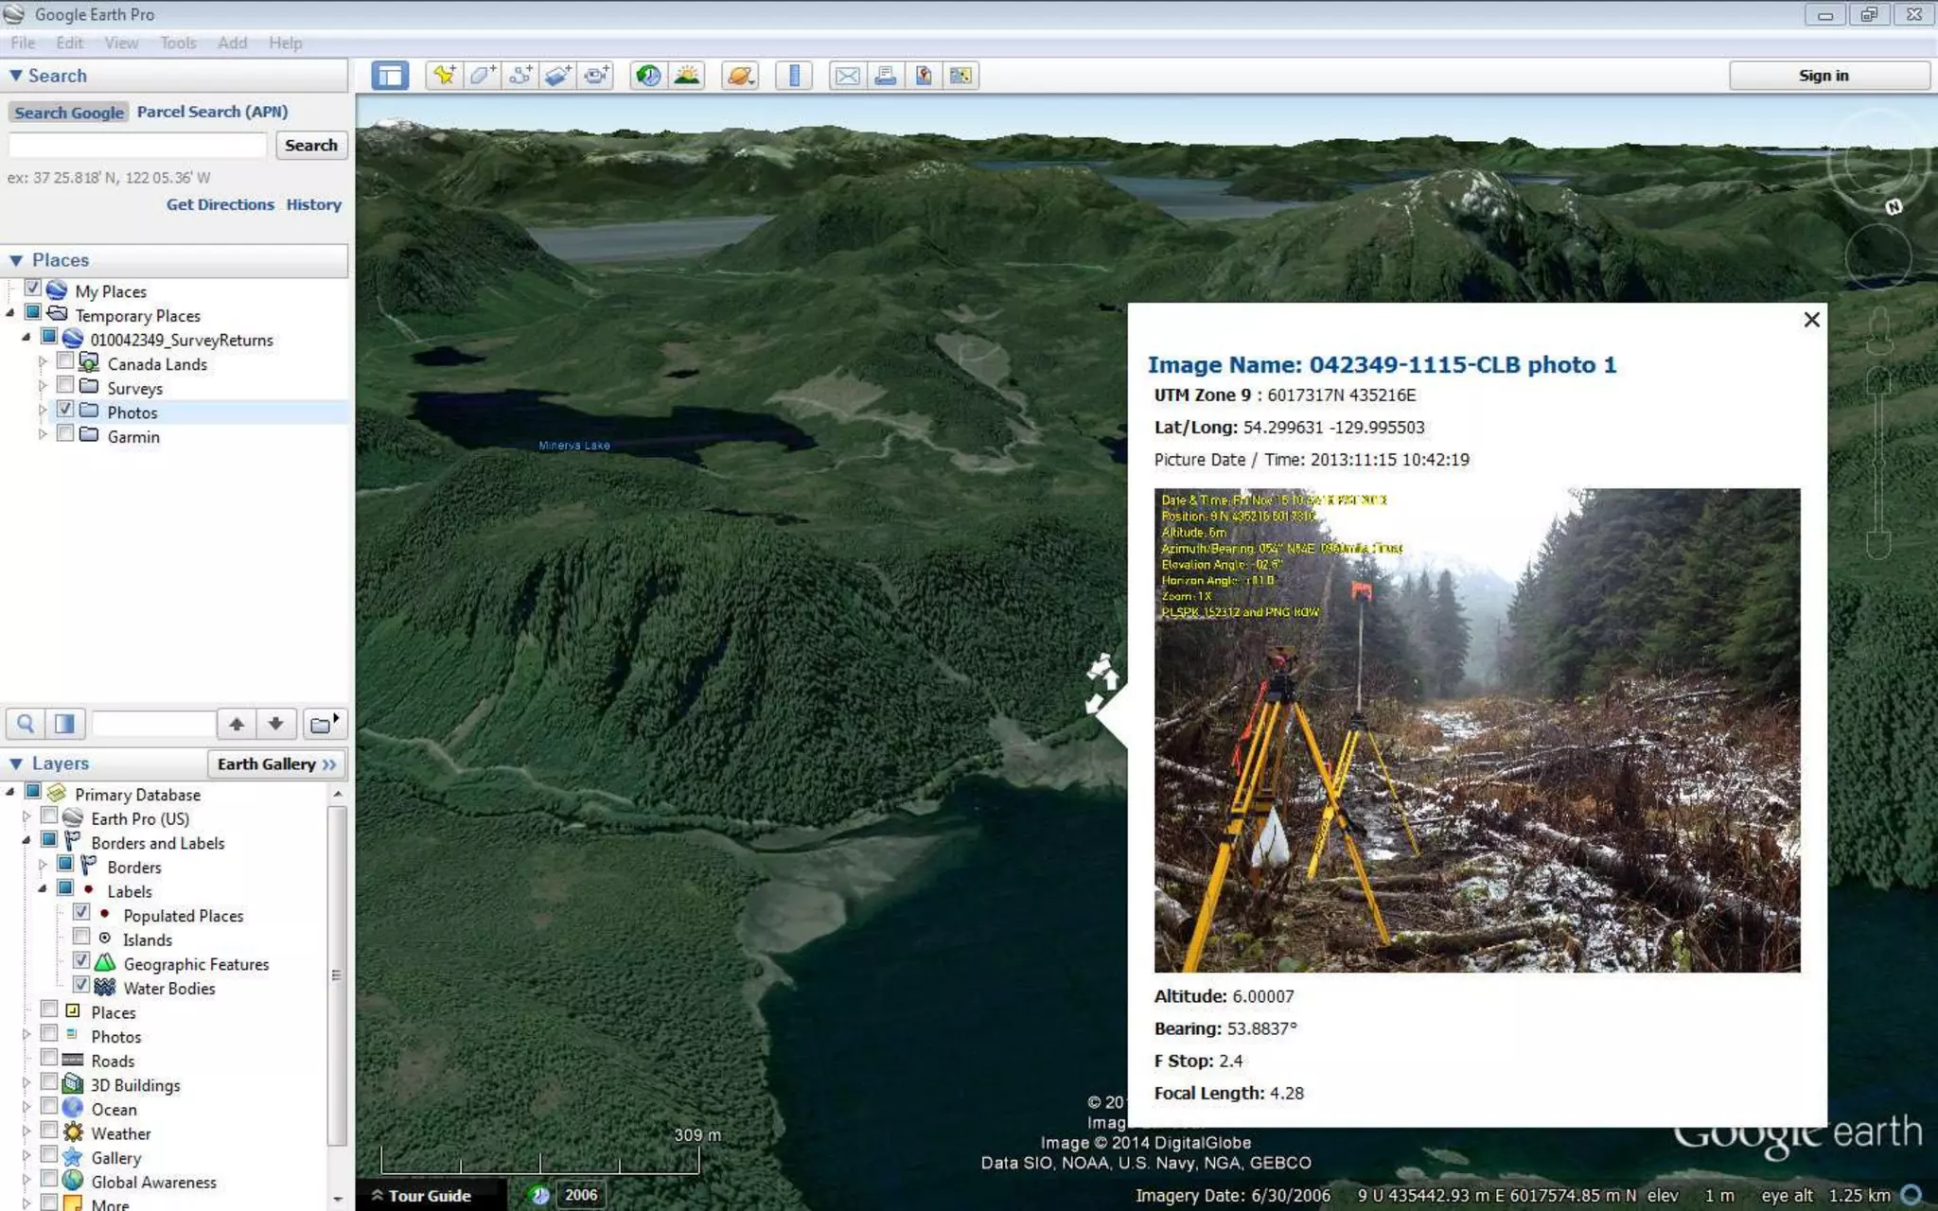Expand the Surveys folder tree node
This screenshot has width=1938, height=1211.
tap(42, 387)
